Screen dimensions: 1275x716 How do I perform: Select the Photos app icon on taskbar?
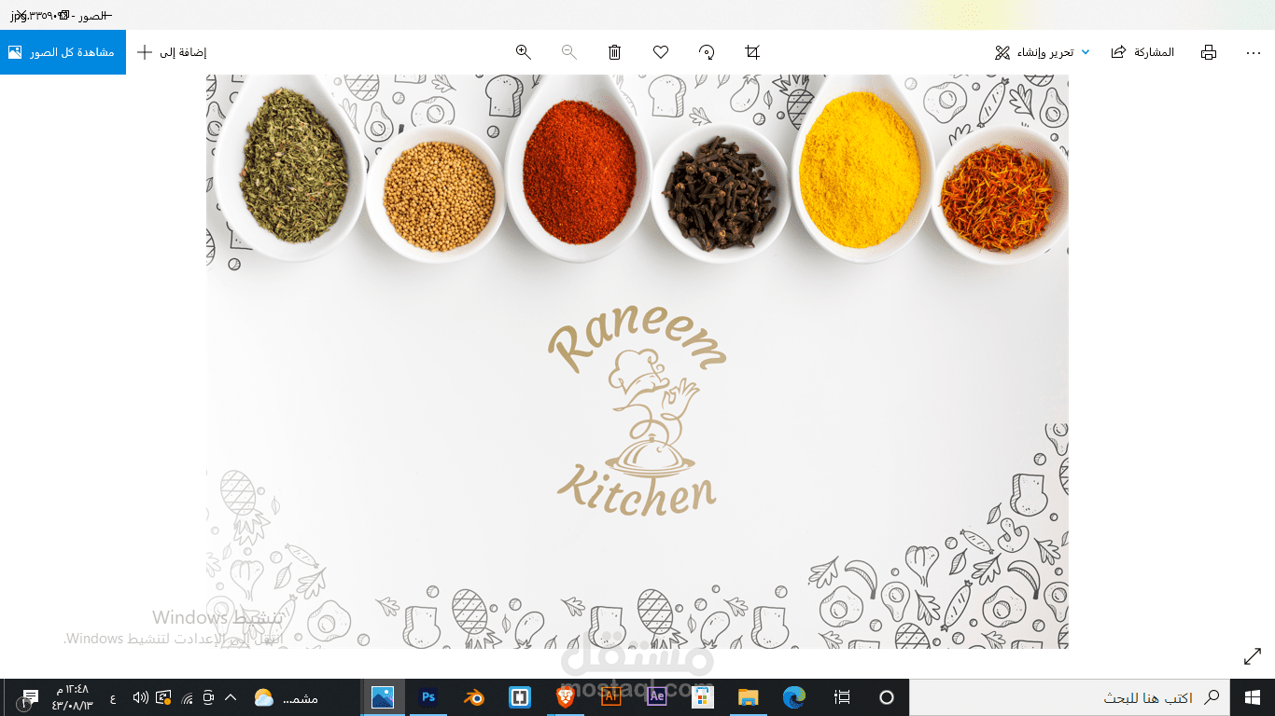383,697
